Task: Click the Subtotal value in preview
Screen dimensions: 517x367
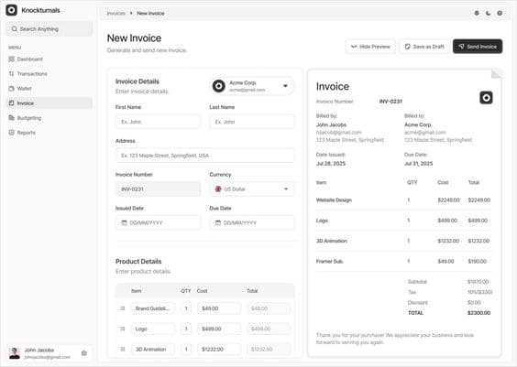Action: pyautogui.click(x=478, y=281)
